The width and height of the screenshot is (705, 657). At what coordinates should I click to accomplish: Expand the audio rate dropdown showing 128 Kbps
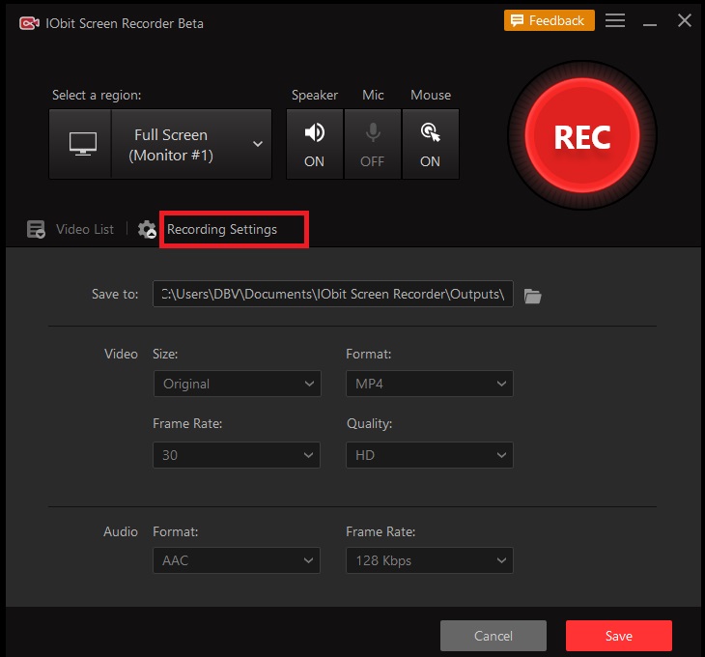(x=430, y=560)
